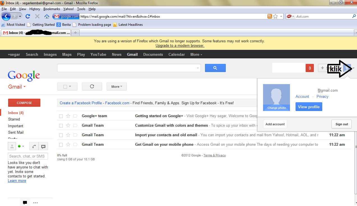
Task: Star the Customize Gmail message
Action: pyautogui.click(x=68, y=126)
